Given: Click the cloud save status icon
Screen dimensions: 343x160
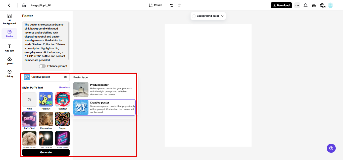Looking at the screenshot, I should 24,5.
